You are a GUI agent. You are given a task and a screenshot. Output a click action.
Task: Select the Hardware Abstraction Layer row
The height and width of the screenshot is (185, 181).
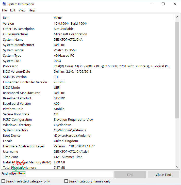tap(87, 146)
